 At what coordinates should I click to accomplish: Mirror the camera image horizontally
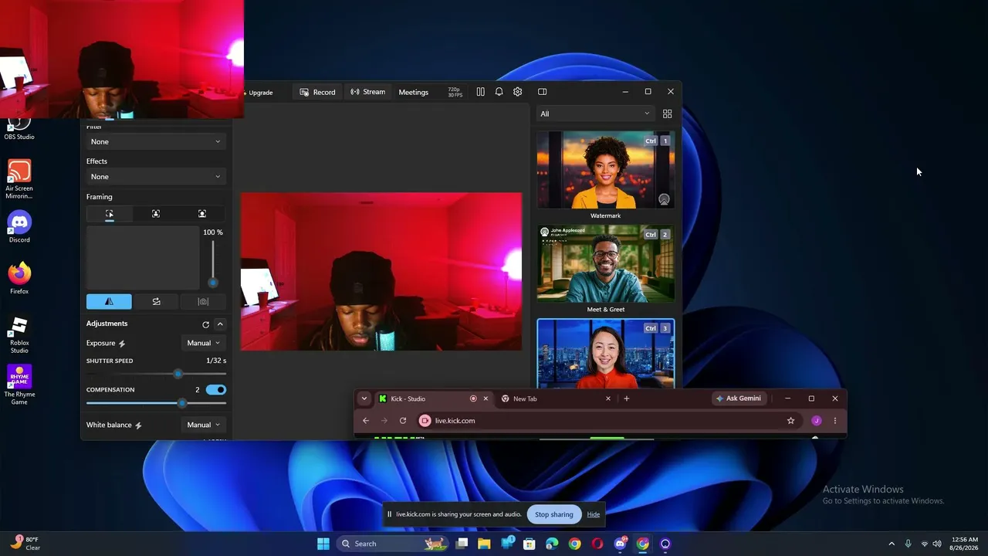click(x=109, y=302)
